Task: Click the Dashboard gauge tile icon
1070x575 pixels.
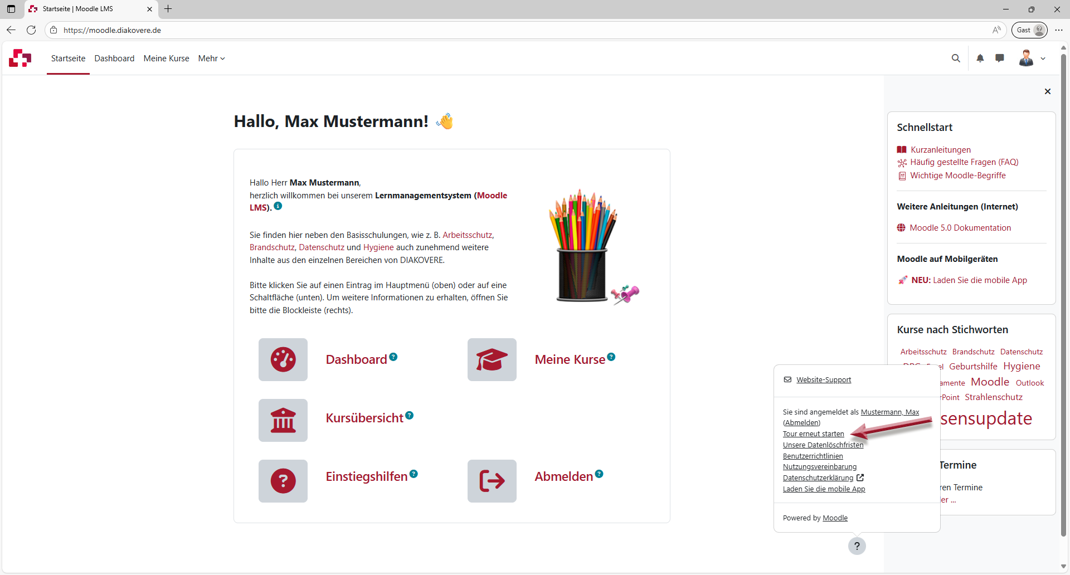Action: 283,360
